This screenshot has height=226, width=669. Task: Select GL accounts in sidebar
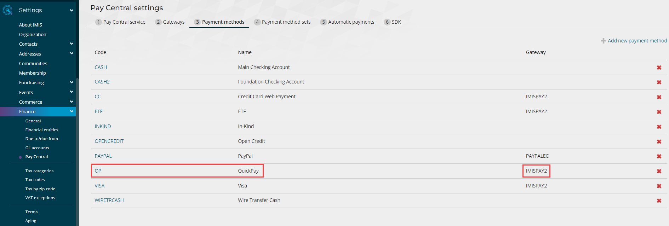point(37,148)
